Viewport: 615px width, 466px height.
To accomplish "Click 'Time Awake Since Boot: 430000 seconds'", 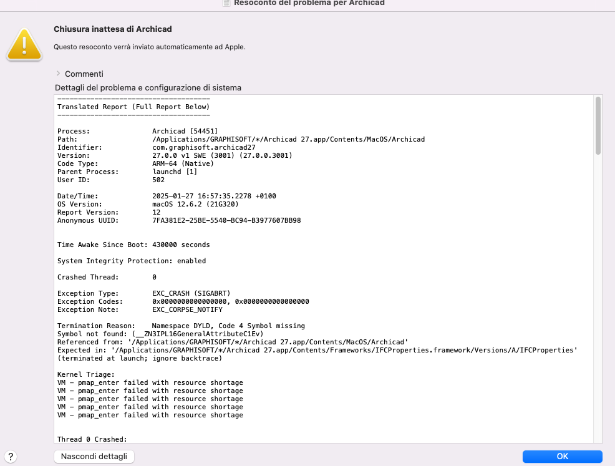I will (x=133, y=245).
